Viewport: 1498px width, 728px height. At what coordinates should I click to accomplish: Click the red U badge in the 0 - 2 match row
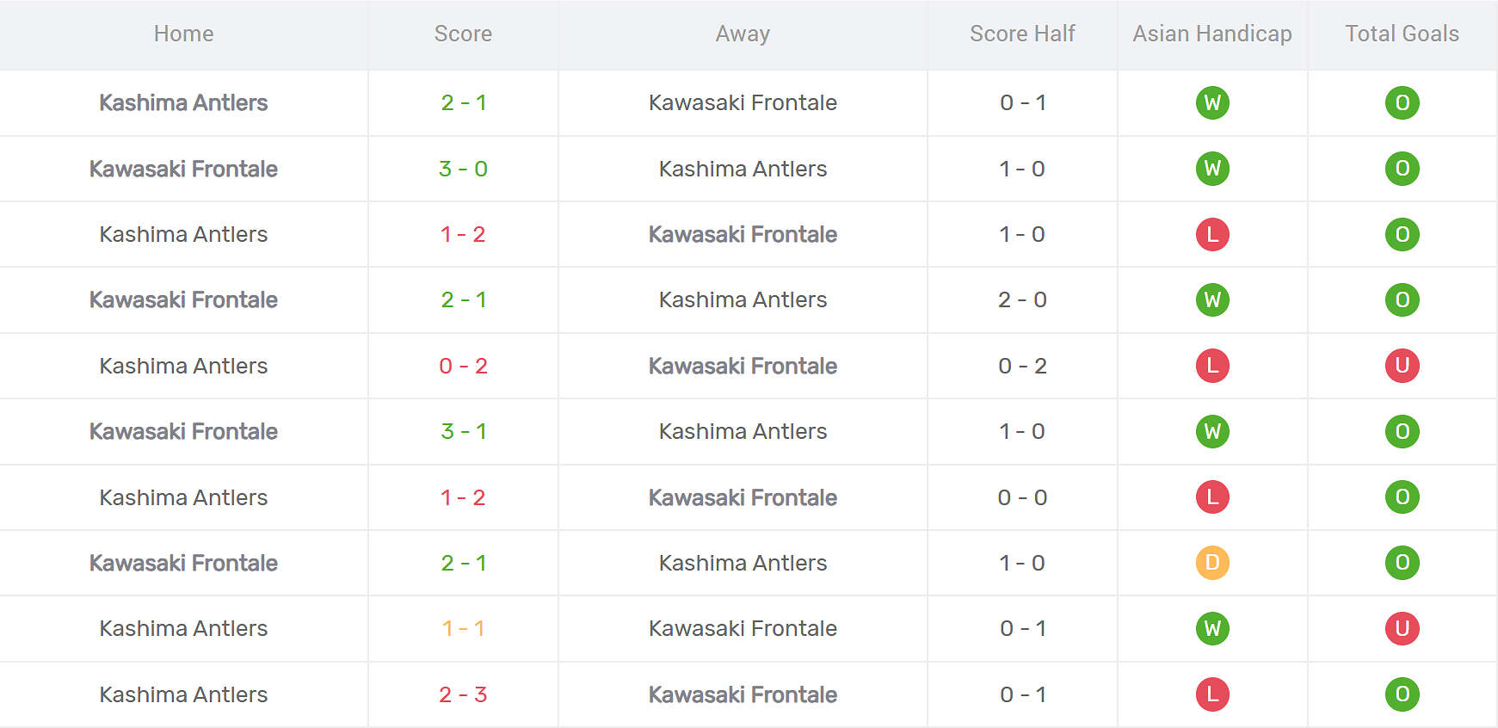coord(1402,366)
